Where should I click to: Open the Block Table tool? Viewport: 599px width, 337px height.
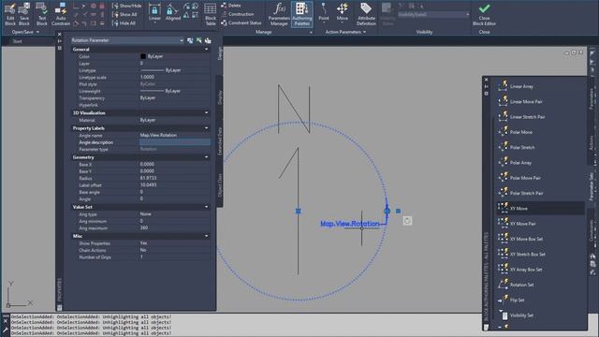210,14
